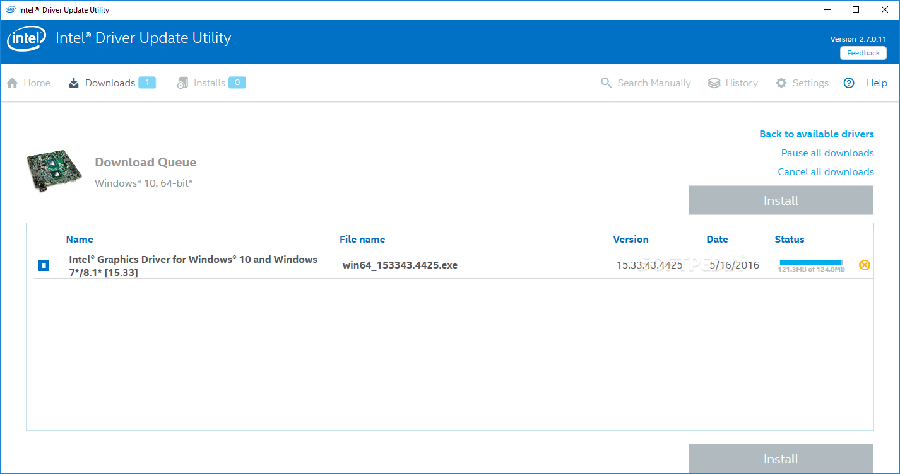The width and height of the screenshot is (900, 474).
Task: Maximize the Intel Driver Update Utility window
Action: point(856,9)
